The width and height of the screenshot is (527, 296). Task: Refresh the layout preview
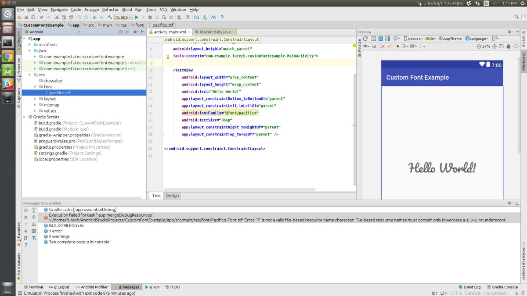coord(365,39)
